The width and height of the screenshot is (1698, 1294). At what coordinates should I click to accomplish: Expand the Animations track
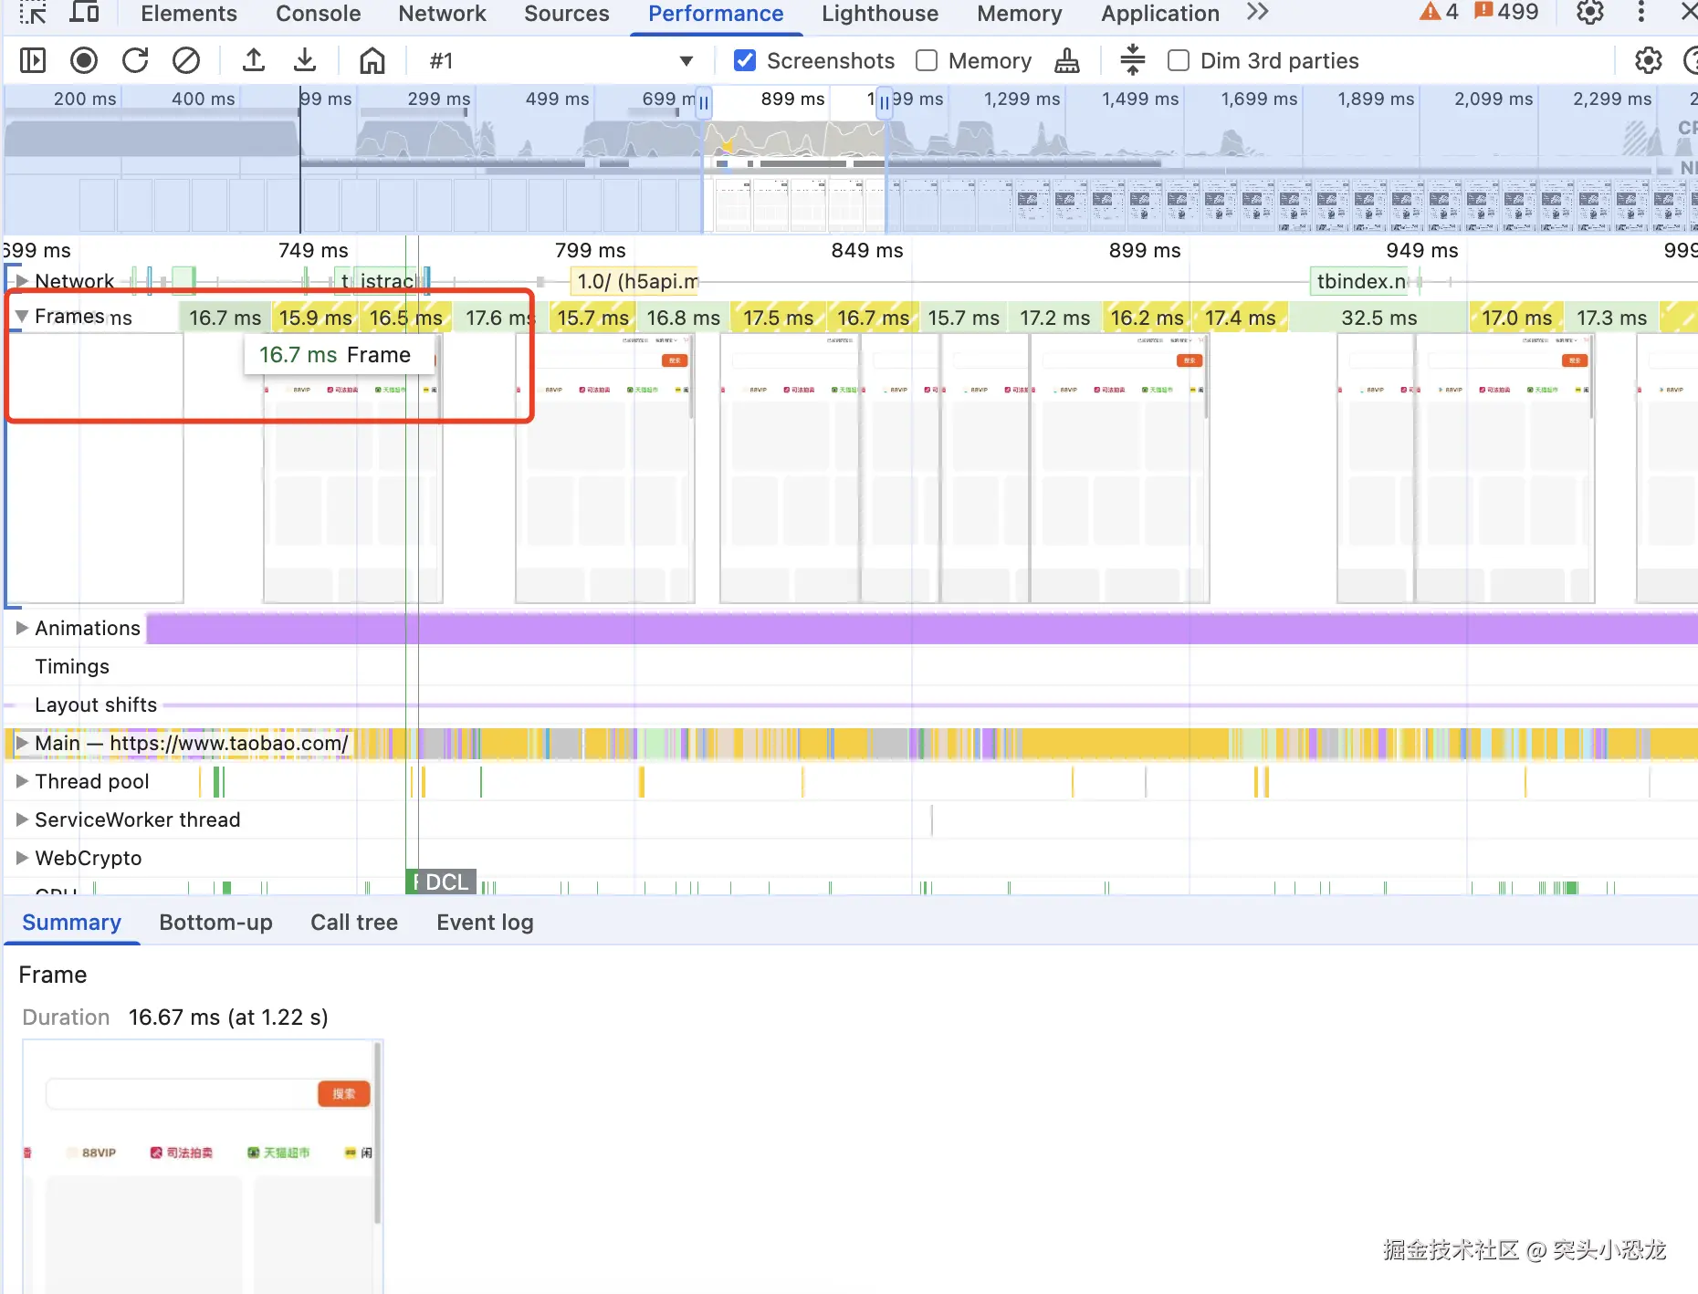coord(22,628)
